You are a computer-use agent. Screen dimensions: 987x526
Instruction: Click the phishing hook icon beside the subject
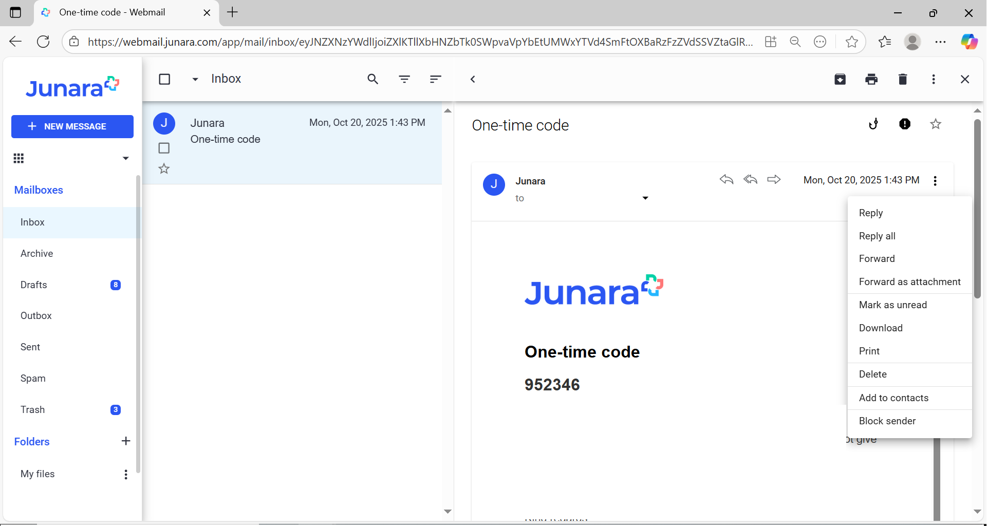point(873,124)
